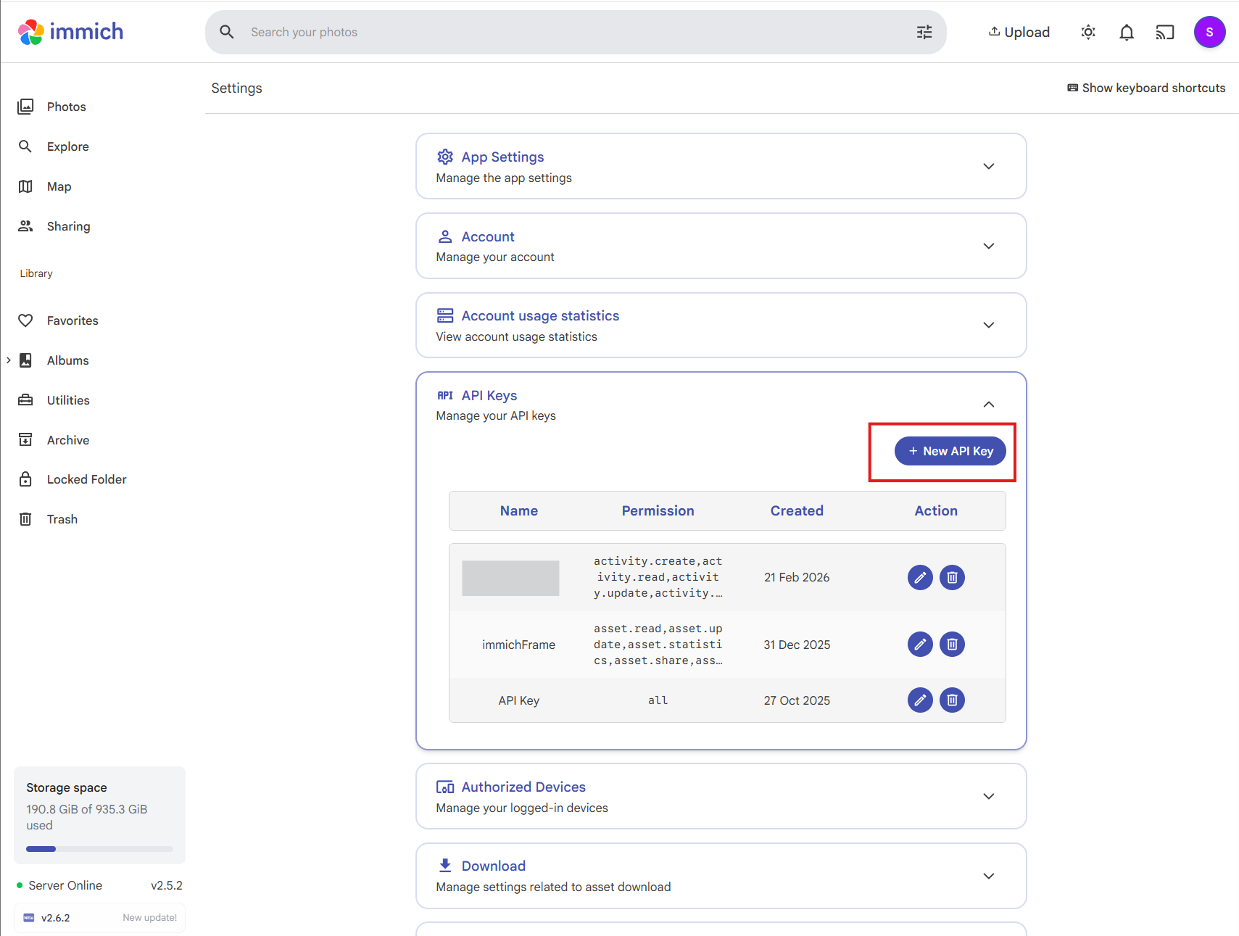Open the search filters icon

click(924, 32)
